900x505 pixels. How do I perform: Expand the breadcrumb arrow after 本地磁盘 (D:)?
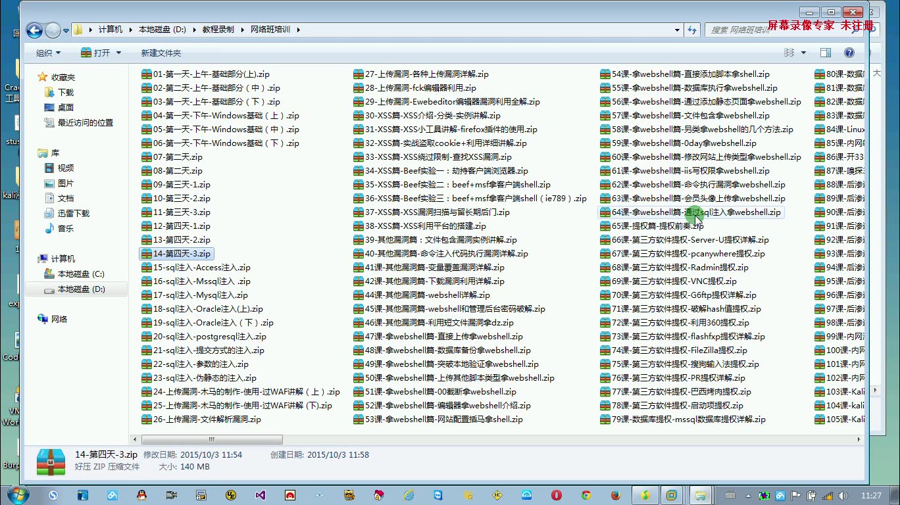click(194, 30)
